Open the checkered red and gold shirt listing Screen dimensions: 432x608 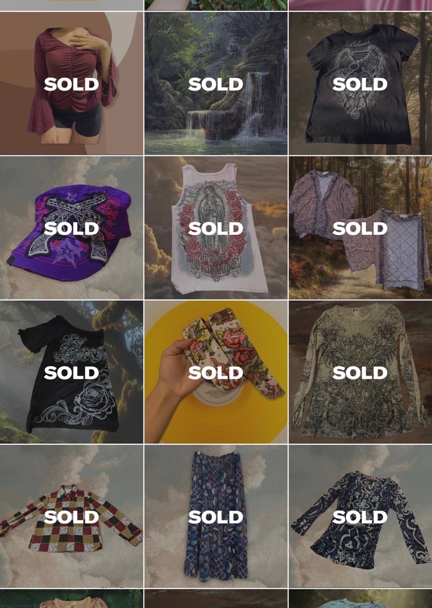pyautogui.click(x=72, y=516)
